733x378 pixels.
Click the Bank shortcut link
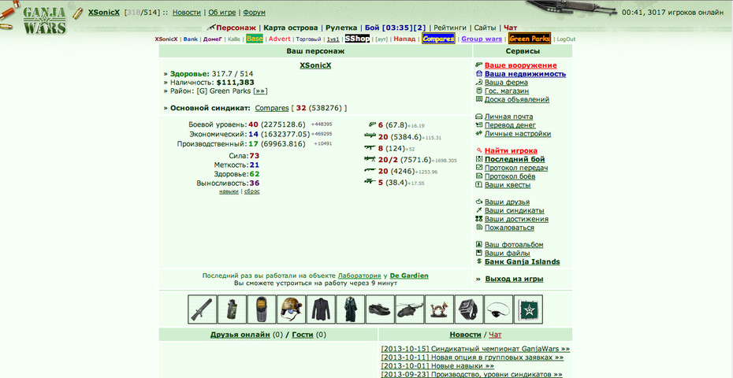click(x=190, y=39)
